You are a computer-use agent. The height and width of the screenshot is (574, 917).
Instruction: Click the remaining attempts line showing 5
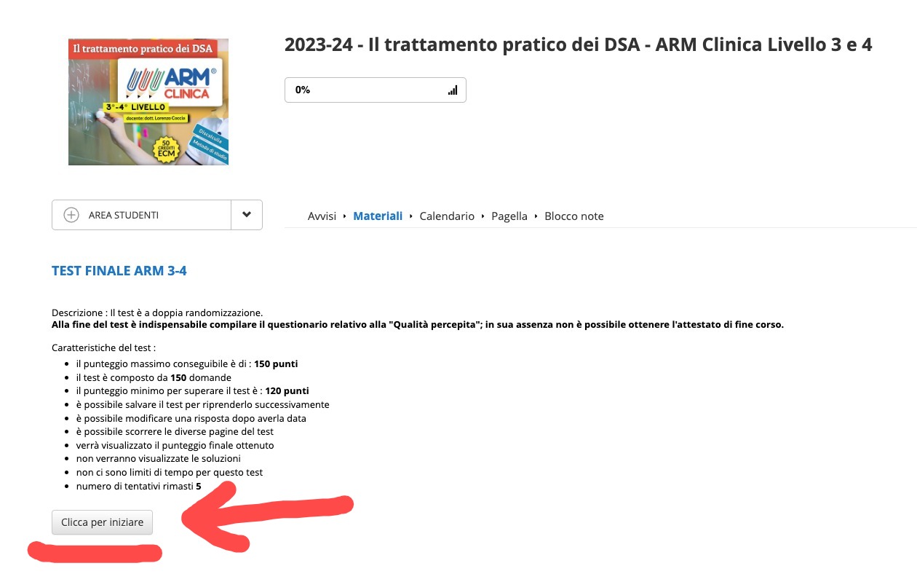click(x=138, y=486)
